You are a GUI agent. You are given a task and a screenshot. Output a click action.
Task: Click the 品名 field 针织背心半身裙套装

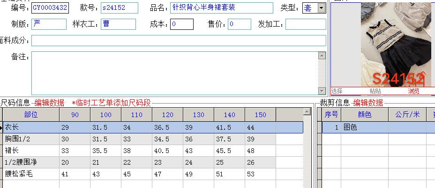click(x=221, y=8)
